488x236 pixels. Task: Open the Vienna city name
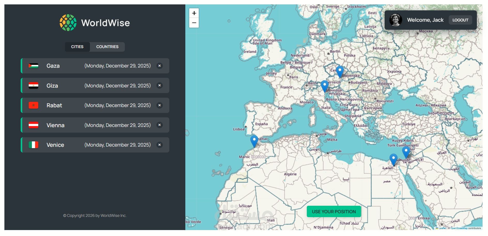click(x=56, y=125)
